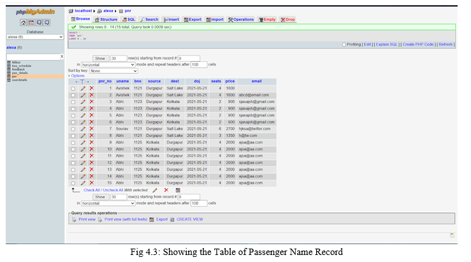Image resolution: width=471 pixels, height=262 pixels.
Task: Click export icon beside With selected
Action: [178, 190]
